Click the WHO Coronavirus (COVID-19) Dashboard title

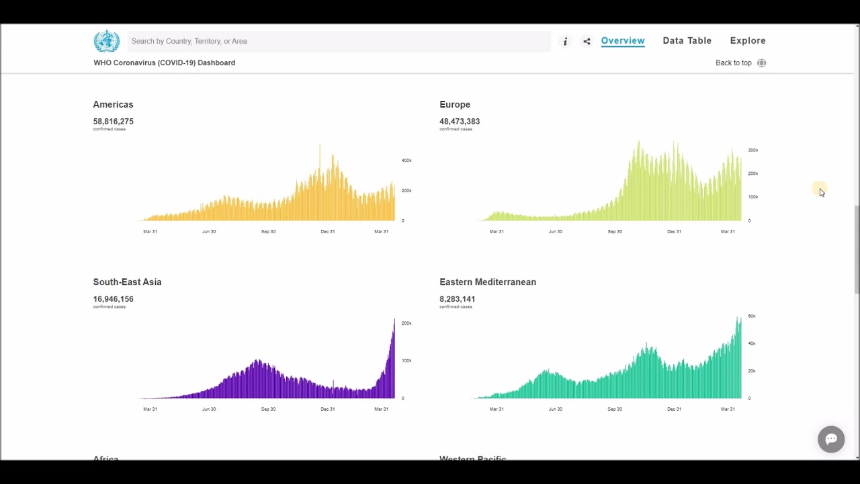point(164,63)
